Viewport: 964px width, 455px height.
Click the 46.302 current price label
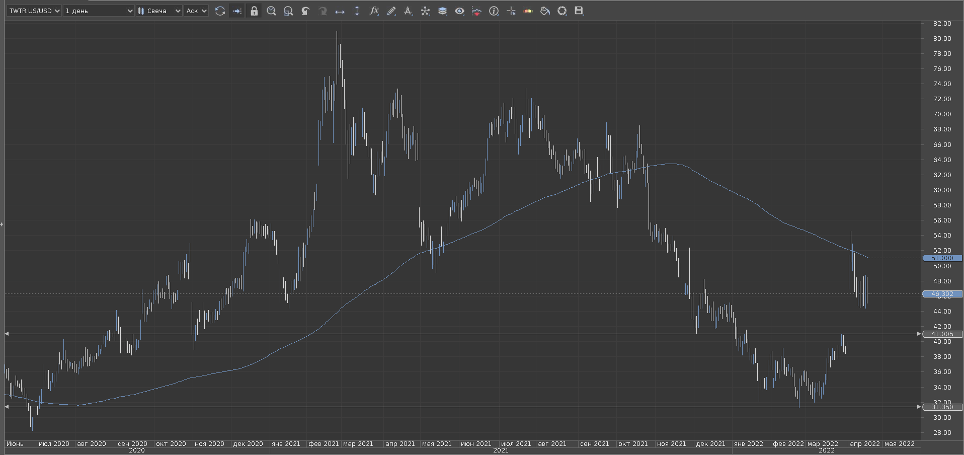tap(942, 294)
